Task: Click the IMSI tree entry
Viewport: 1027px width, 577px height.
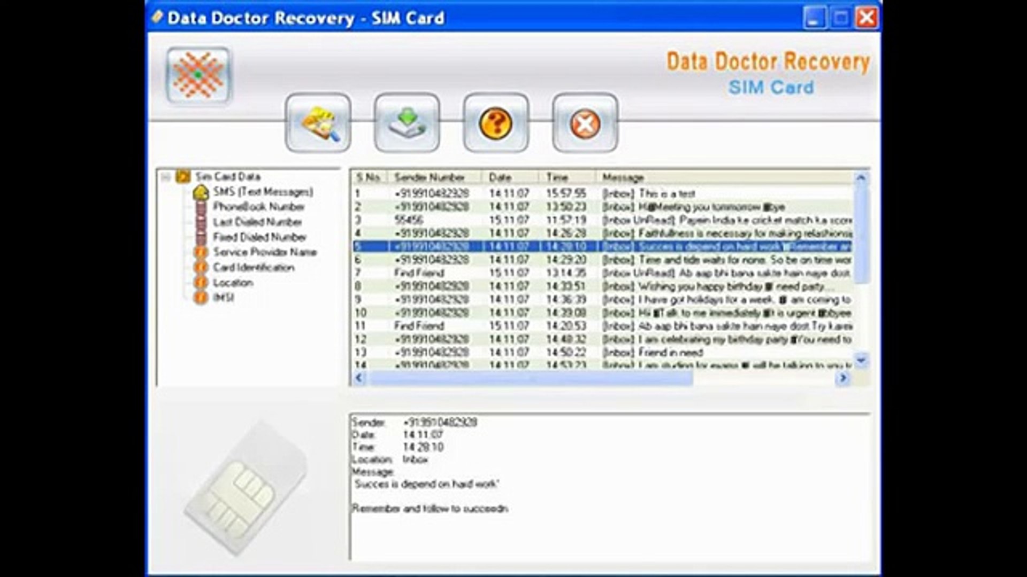Action: click(x=223, y=298)
